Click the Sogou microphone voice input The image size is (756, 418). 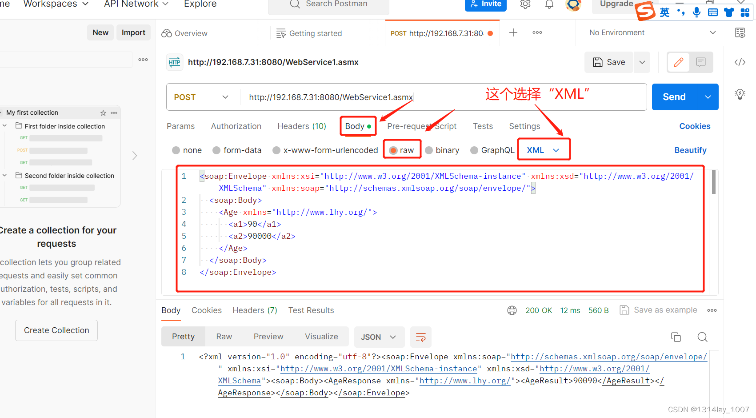point(697,12)
